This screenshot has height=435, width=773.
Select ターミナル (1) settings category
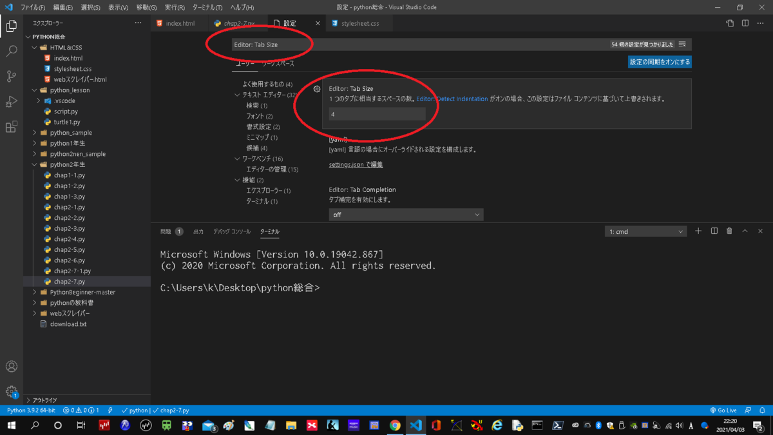(x=262, y=201)
